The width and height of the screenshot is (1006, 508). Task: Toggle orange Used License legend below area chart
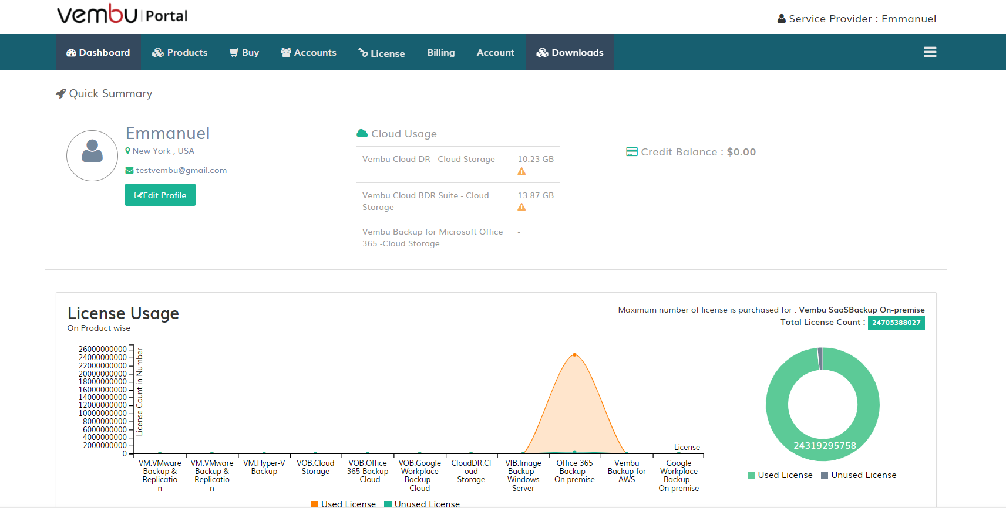click(x=343, y=504)
